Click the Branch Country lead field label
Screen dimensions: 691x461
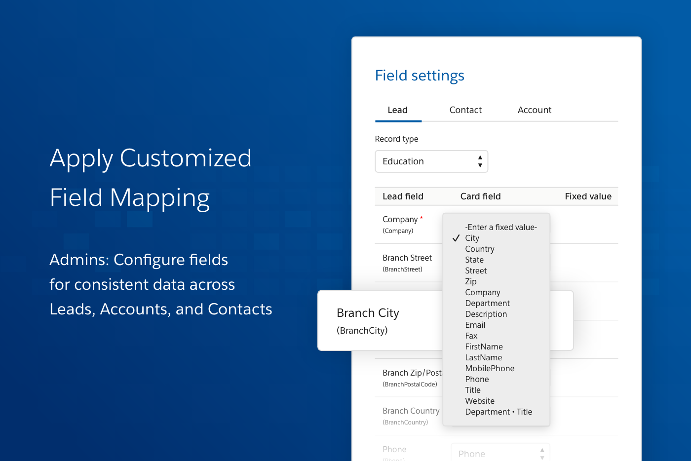411,411
